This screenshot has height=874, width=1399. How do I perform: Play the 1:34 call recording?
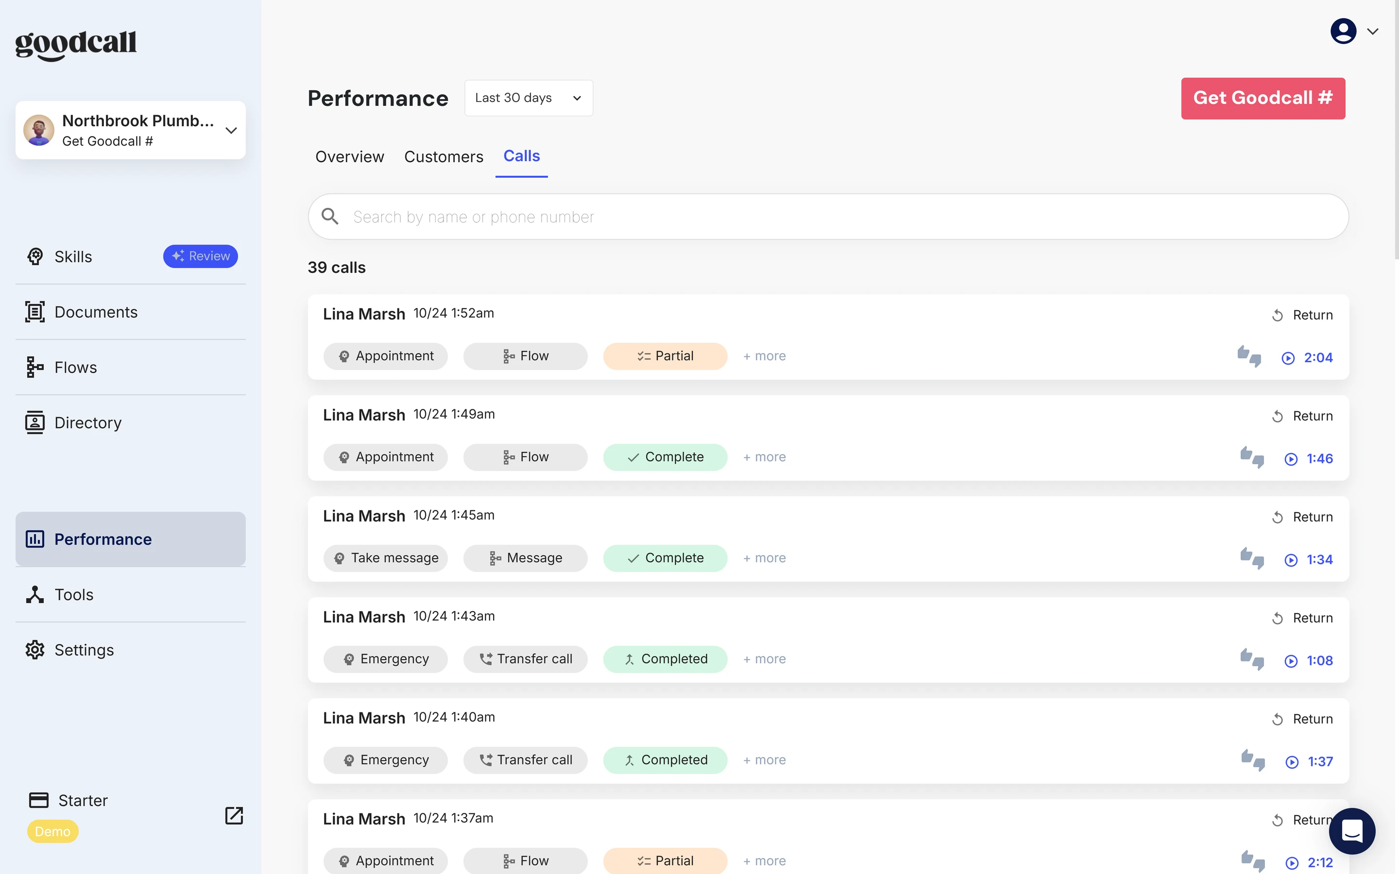pos(1309,559)
